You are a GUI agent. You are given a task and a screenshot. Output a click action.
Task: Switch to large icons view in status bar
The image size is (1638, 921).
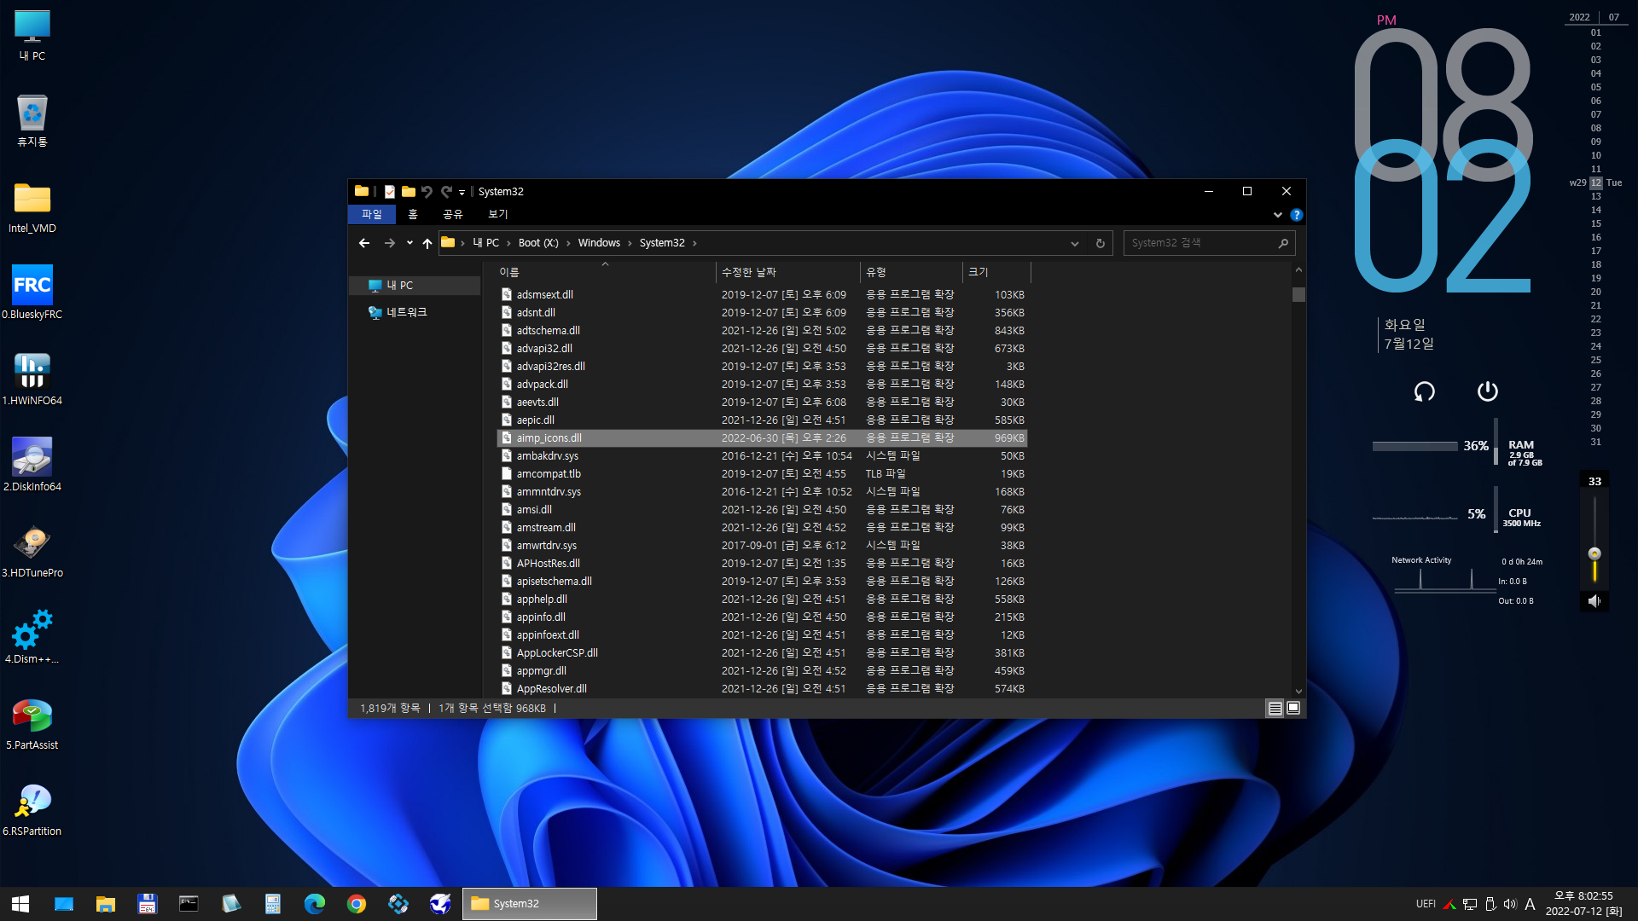[1293, 709]
